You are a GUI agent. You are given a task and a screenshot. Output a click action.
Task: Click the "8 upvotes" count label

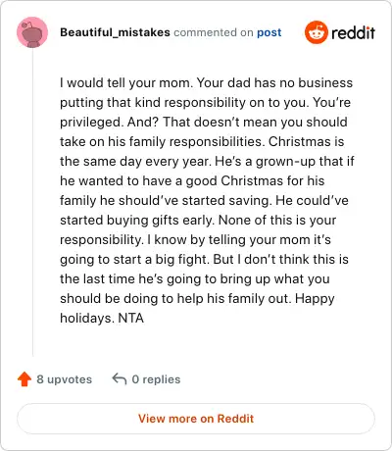(65, 379)
